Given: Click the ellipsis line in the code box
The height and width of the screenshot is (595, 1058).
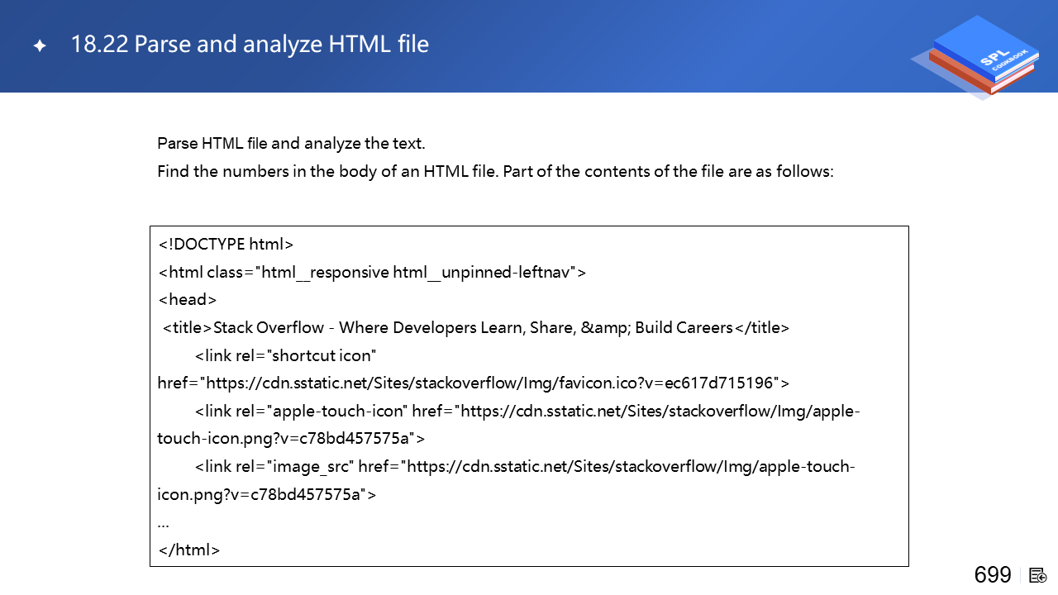Looking at the screenshot, I should [164, 522].
